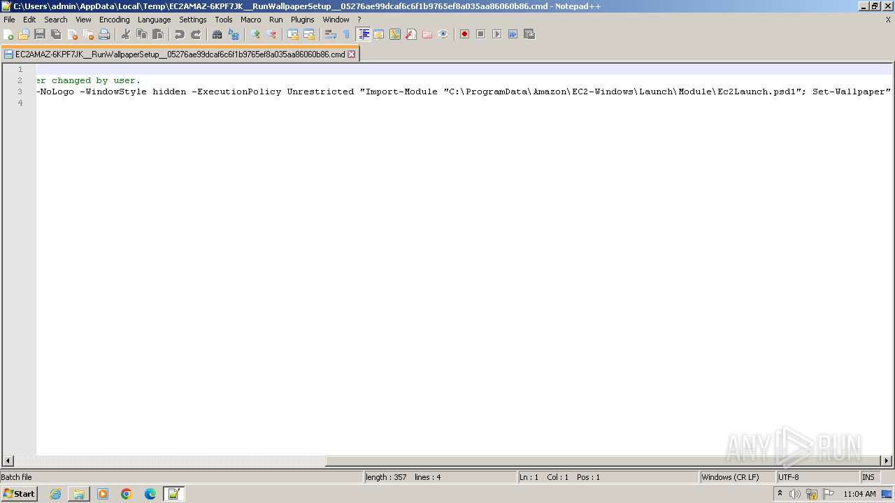Paste from clipboard toolbar icon

point(158,34)
